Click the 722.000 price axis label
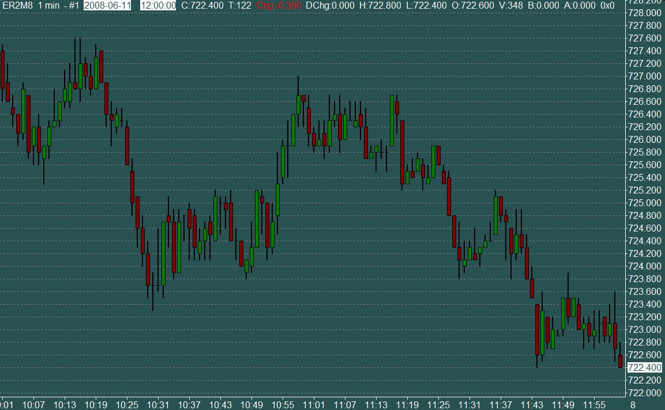The image size is (665, 410). pos(645,393)
